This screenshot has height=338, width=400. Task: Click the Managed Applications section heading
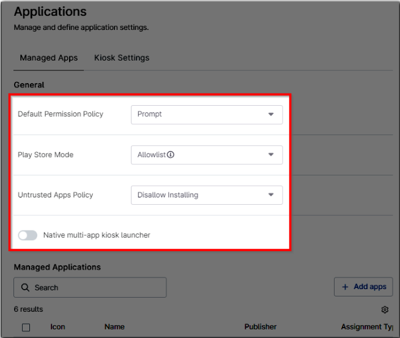(x=57, y=267)
